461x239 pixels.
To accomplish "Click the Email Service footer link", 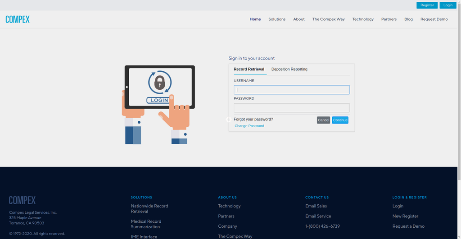I will point(318,216).
